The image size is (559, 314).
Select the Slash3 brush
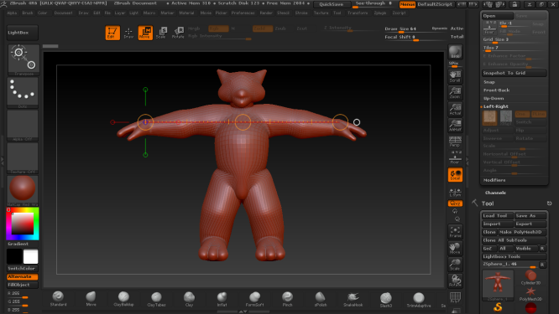(386, 299)
